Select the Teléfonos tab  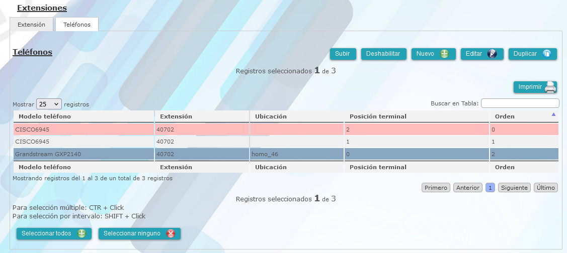click(x=76, y=25)
